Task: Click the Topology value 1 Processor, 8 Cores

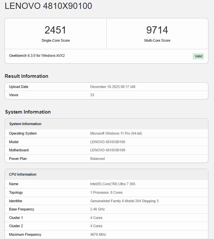Action: (106, 193)
